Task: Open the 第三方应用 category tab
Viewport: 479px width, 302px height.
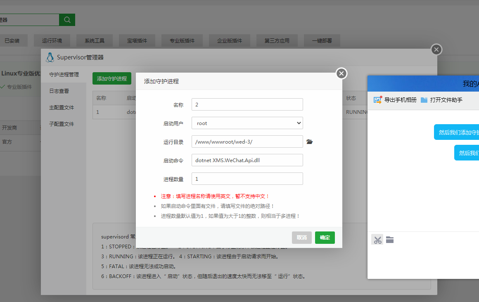Action: click(x=277, y=40)
